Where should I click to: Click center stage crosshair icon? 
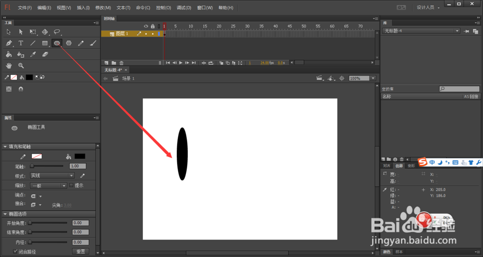341,79
